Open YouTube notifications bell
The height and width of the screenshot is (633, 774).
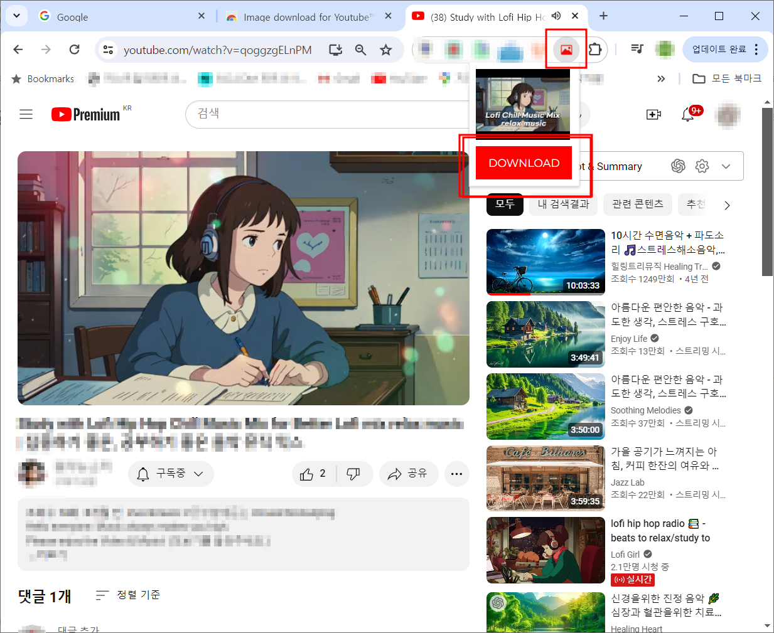[x=689, y=114]
